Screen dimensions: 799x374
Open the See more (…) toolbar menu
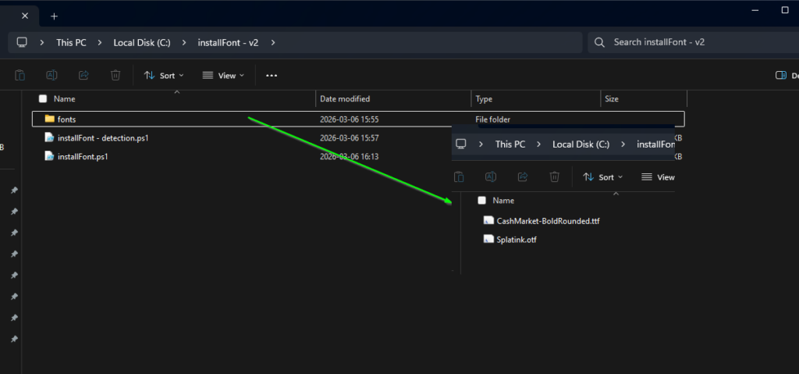(272, 76)
